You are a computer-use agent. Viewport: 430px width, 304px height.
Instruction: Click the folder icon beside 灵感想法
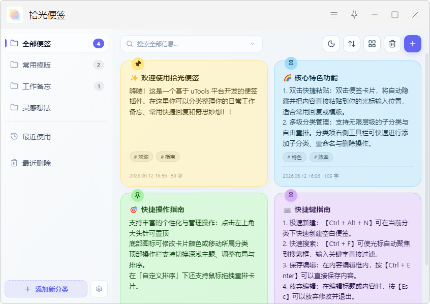click(x=14, y=107)
